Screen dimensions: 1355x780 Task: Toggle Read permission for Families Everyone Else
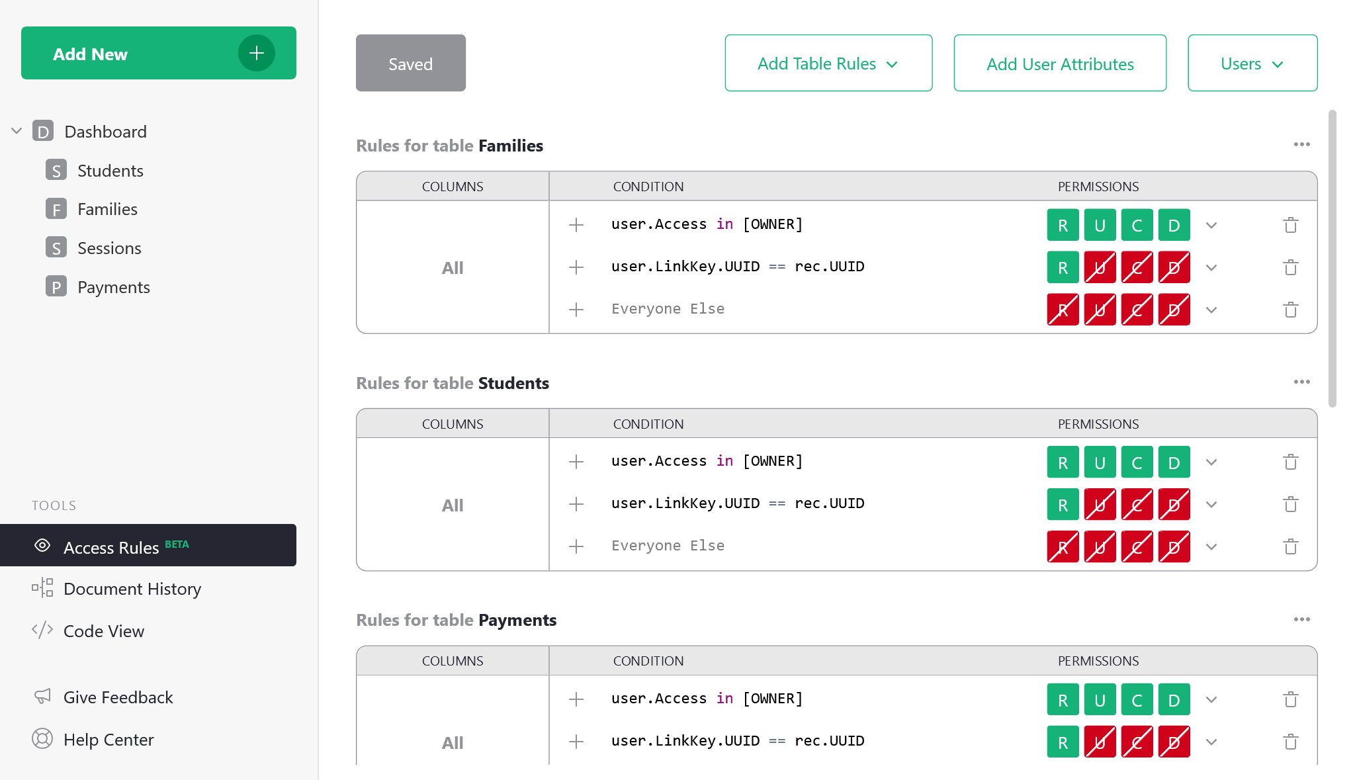click(1063, 310)
